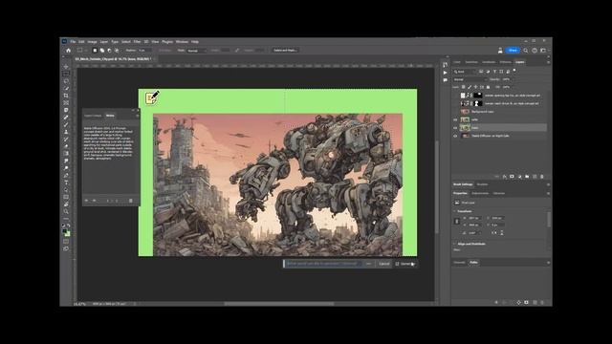The image size is (612, 344).
Task: Select the Frame tool
Action: click(66, 103)
